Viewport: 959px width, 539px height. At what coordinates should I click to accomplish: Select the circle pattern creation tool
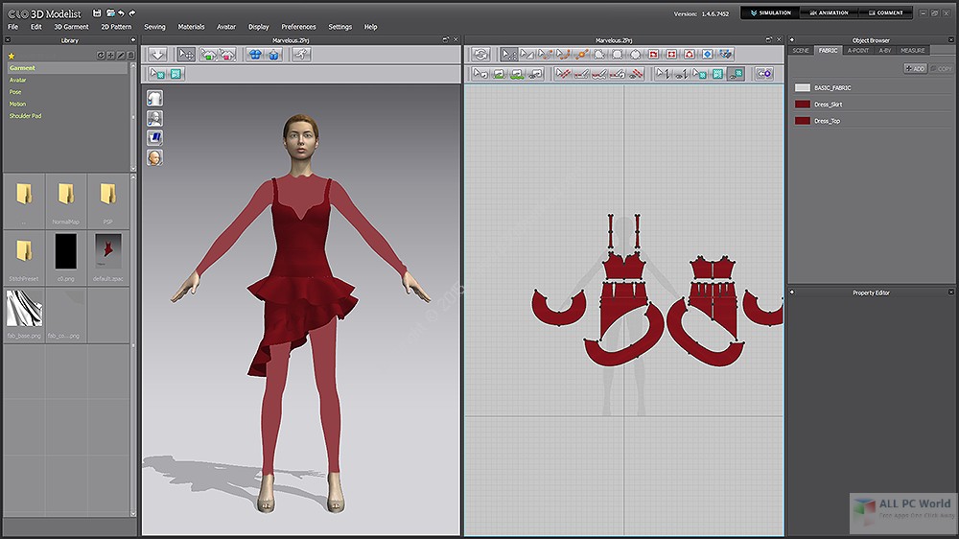pos(636,55)
